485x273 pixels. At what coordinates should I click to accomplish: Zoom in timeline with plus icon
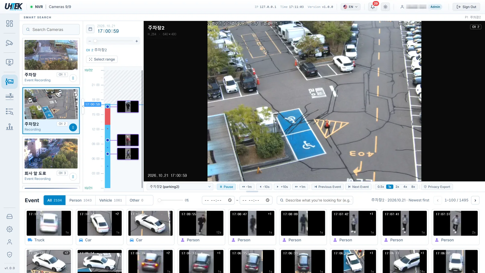click(137, 41)
